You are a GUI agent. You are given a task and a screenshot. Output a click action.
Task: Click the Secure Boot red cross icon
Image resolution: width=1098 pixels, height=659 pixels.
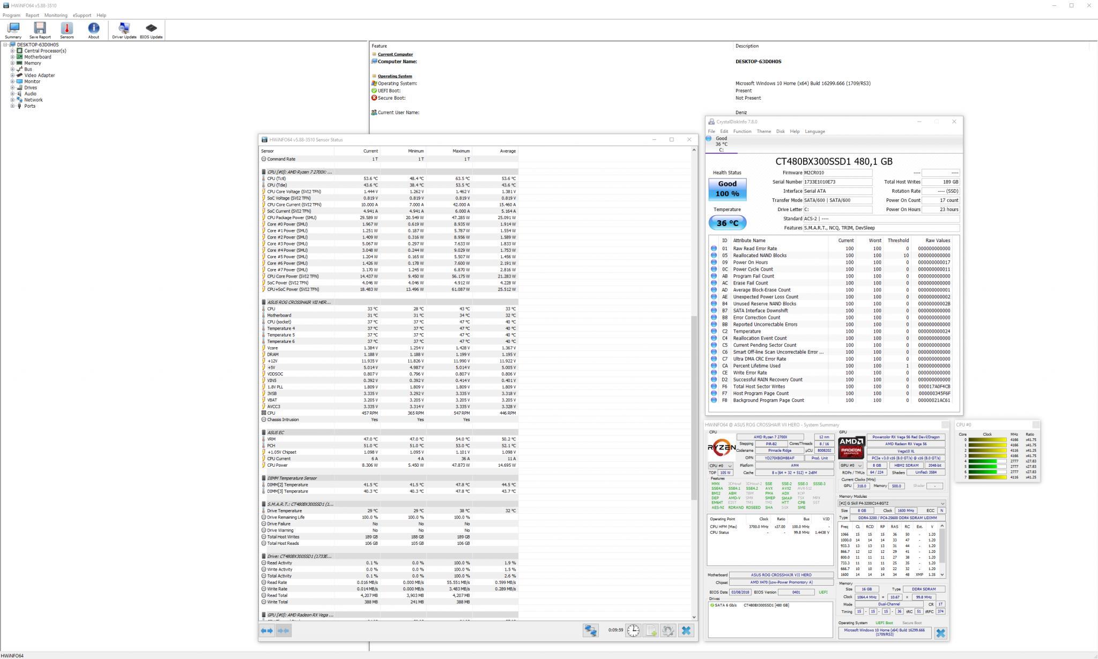374,98
